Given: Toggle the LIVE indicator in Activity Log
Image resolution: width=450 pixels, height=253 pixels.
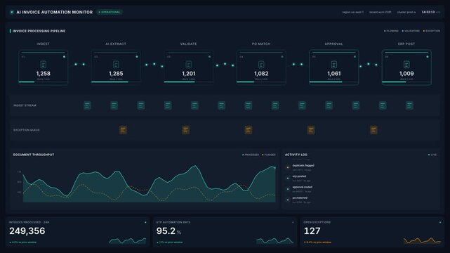Looking at the screenshot, I should [x=432, y=155].
